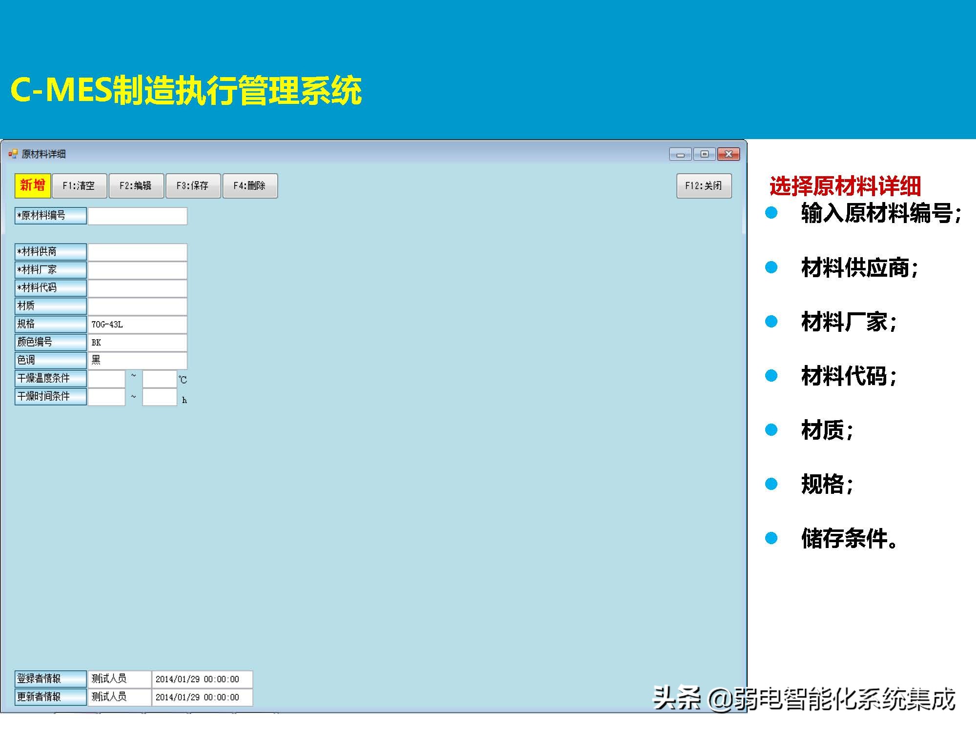
Task: Click the 输入原材料编号 bullet text
Action: pyautogui.click(x=881, y=213)
